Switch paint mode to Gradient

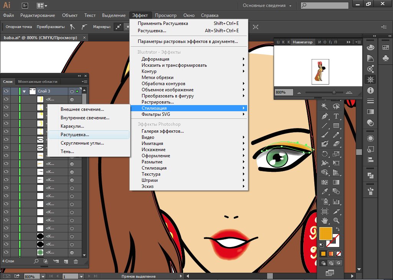point(331,254)
